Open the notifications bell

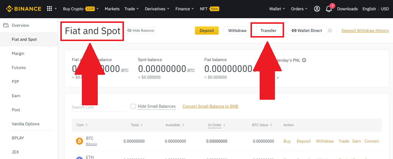pos(329,9)
